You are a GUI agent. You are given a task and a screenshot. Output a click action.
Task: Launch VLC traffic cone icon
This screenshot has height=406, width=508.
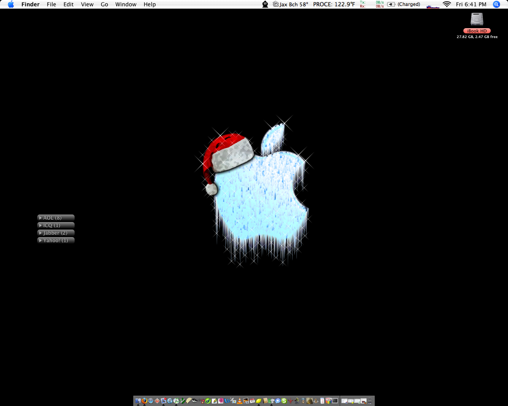tap(240, 401)
